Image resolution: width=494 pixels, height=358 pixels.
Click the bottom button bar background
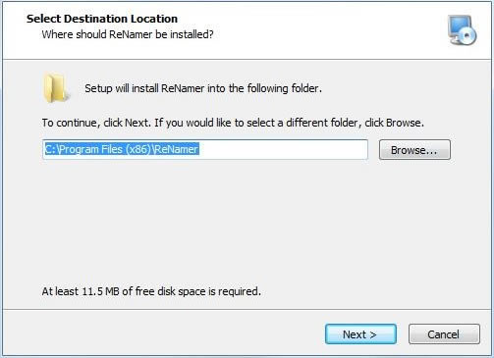coord(164,333)
